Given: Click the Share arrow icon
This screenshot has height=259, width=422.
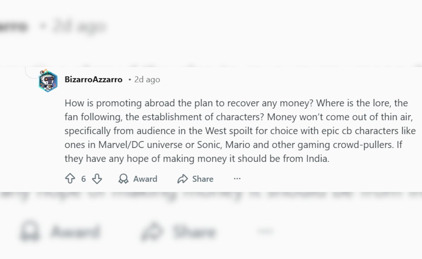Looking at the screenshot, I should coord(183,179).
